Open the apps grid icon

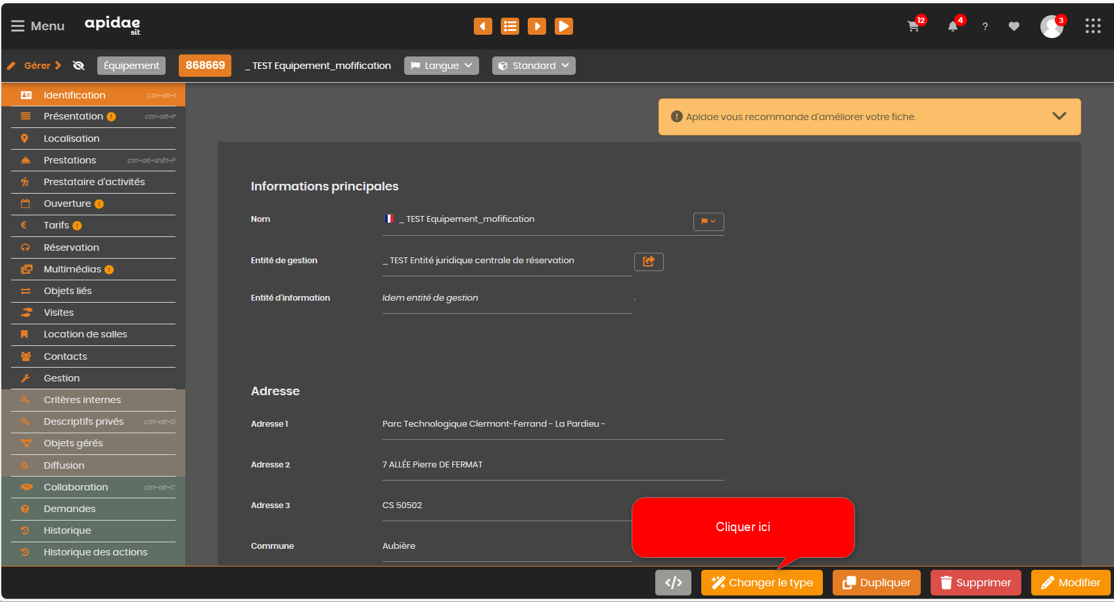pyautogui.click(x=1093, y=26)
